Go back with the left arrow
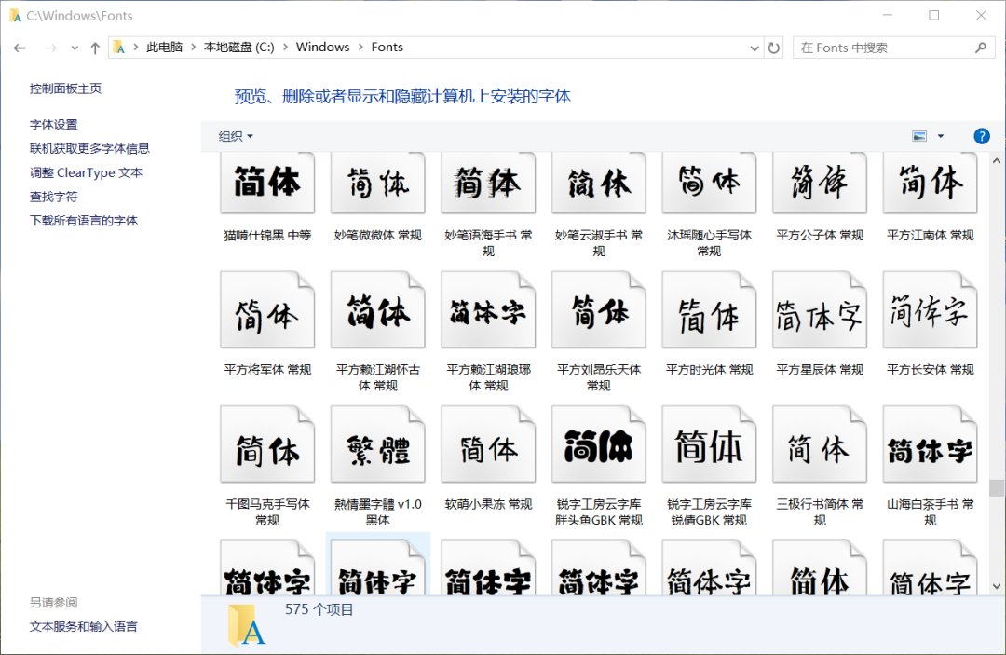 20,48
